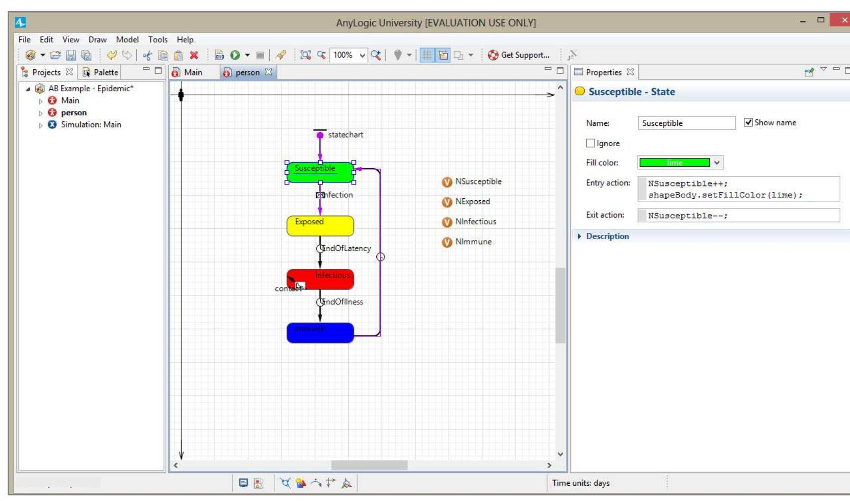
Task: Click the Get Support... button
Action: tap(519, 55)
